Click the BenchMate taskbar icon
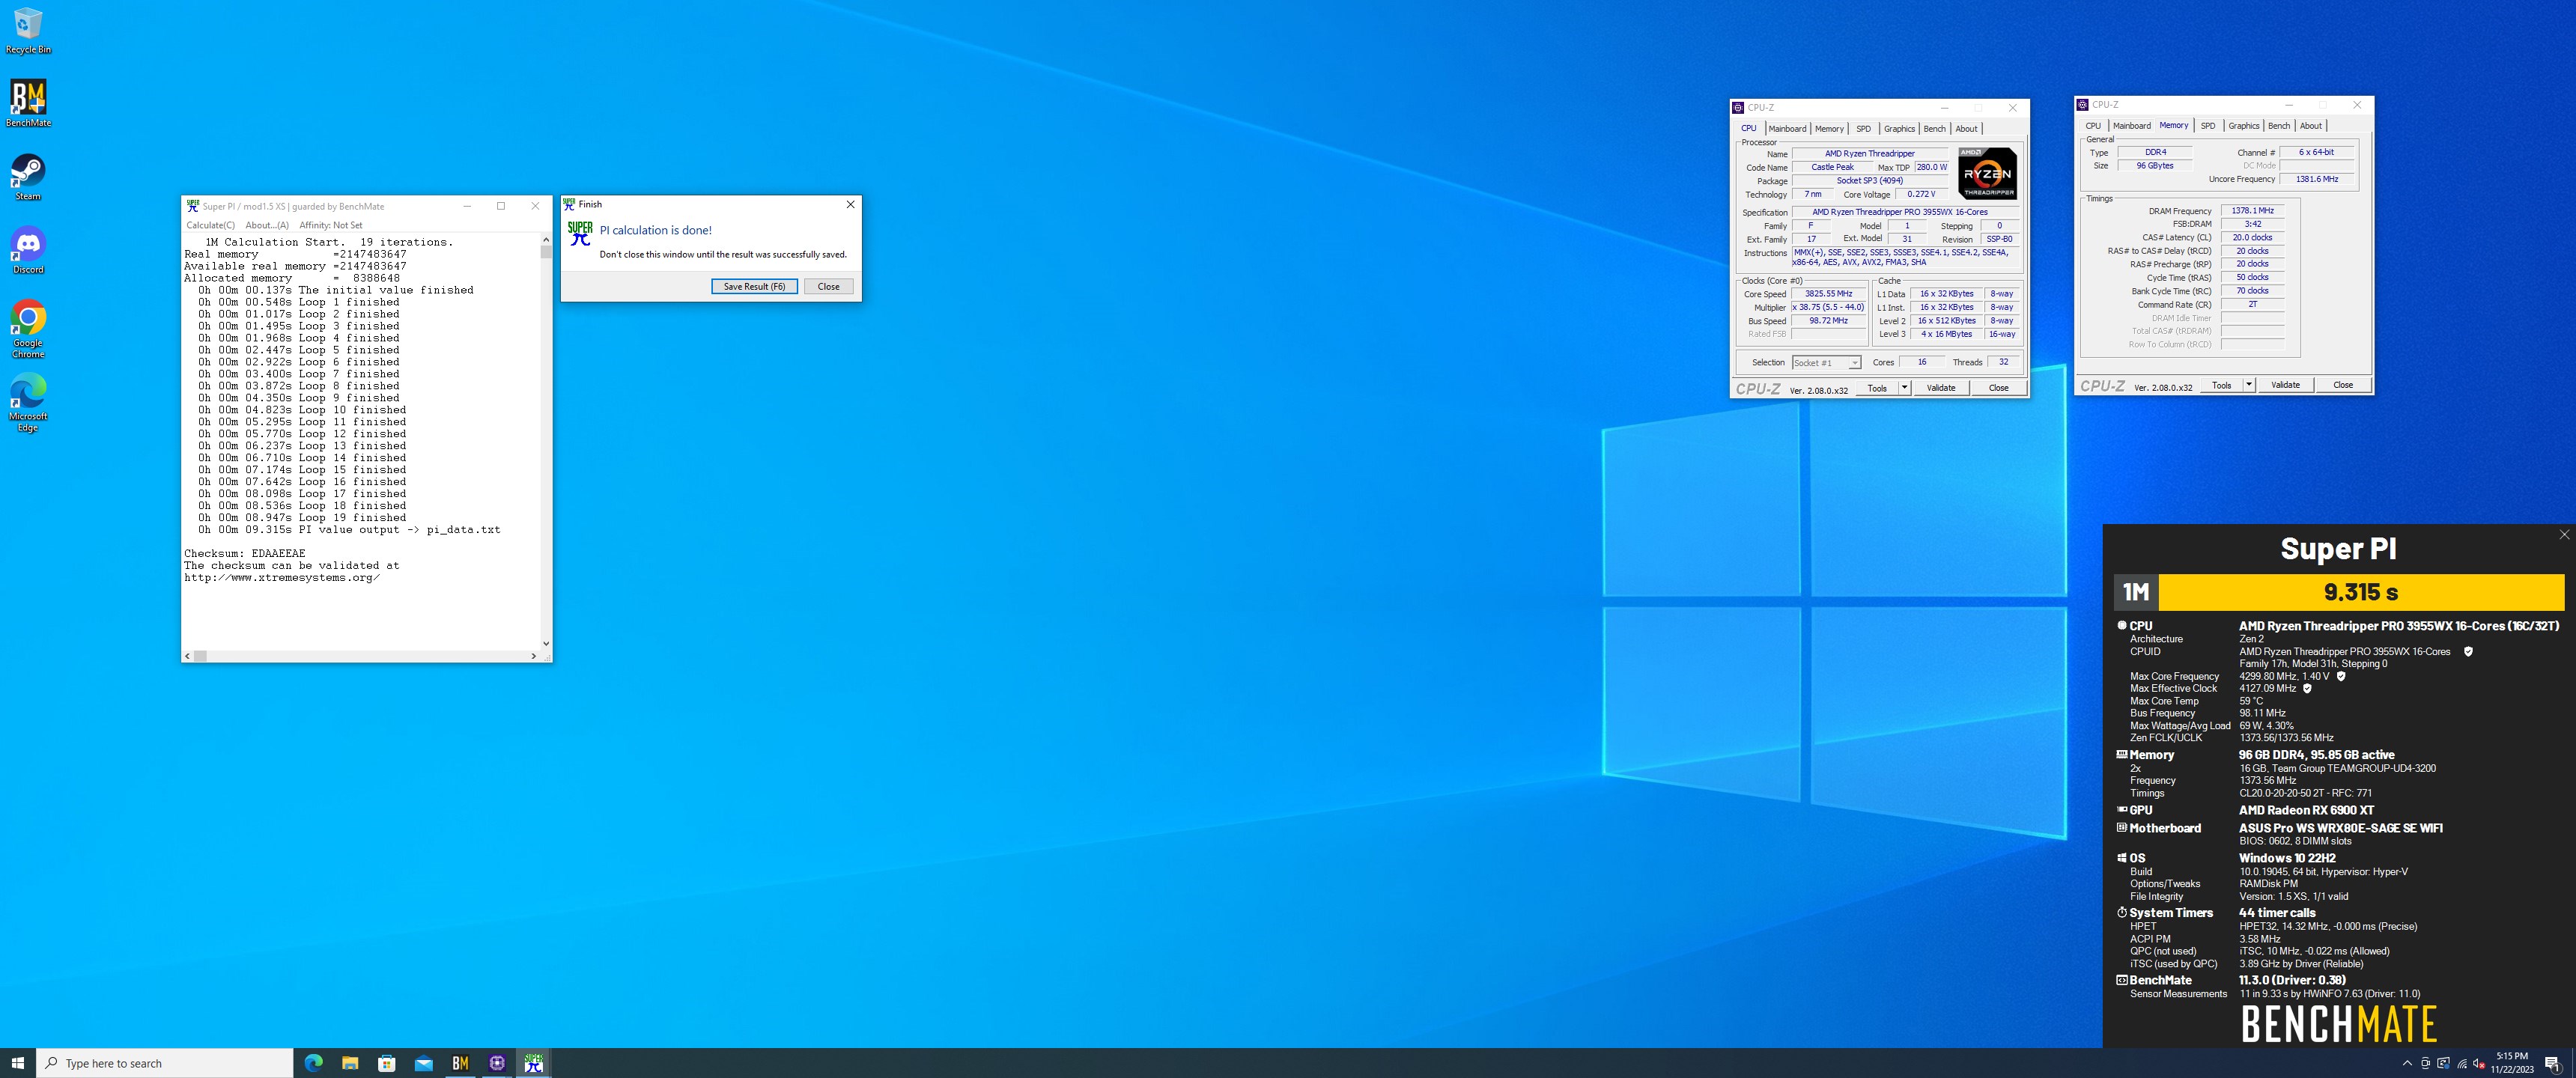The image size is (2576, 1078). [x=460, y=1063]
